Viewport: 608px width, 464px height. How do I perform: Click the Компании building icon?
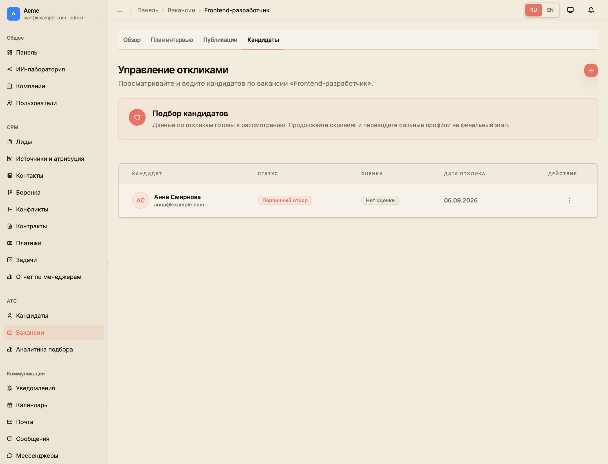click(x=10, y=86)
